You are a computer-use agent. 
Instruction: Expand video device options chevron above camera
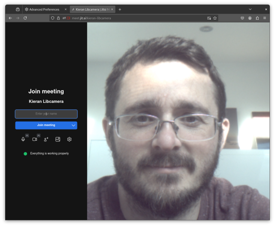click(x=39, y=136)
